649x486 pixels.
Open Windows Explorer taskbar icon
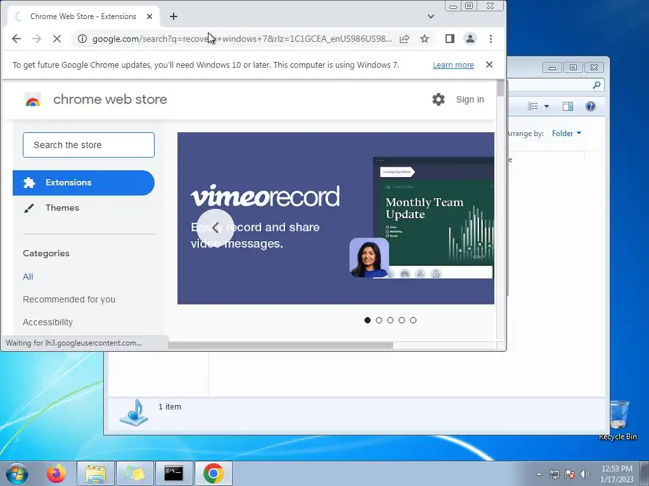click(x=96, y=473)
